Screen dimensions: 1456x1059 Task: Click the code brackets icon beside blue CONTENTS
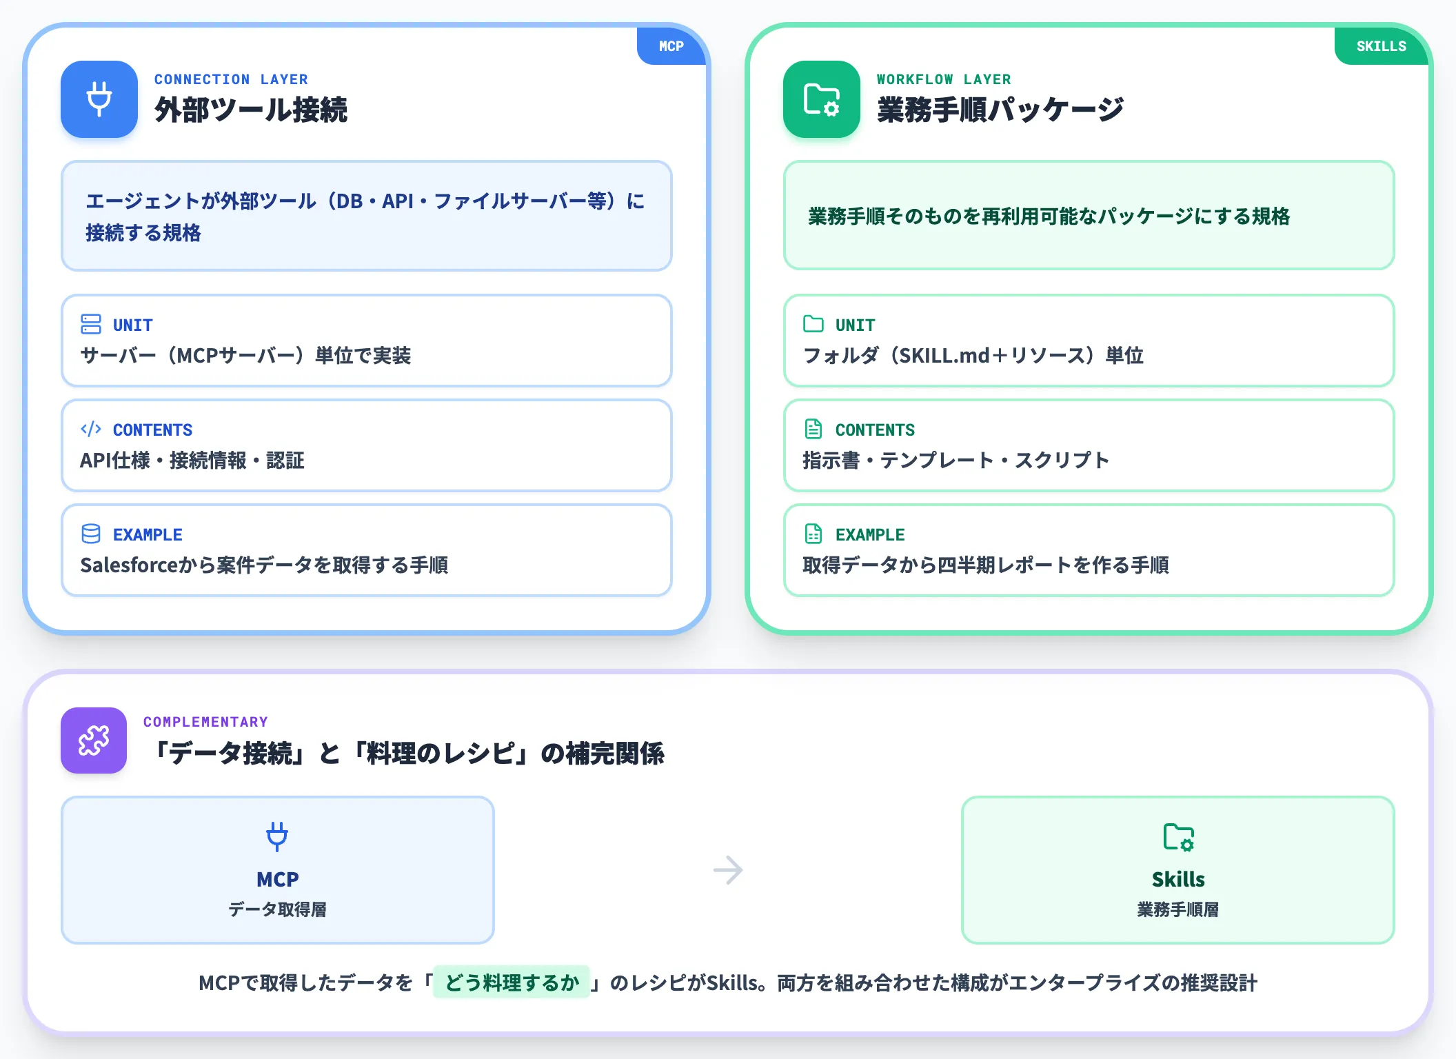(x=91, y=429)
